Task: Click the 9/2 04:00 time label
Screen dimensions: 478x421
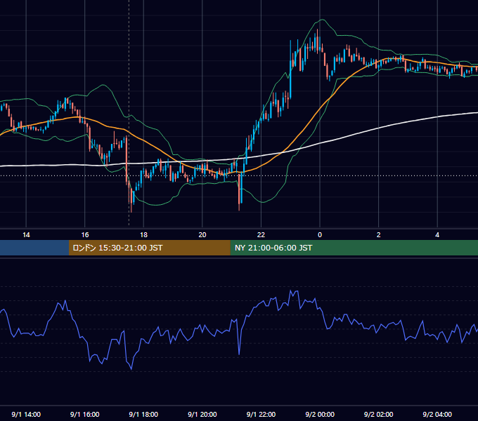Action: (x=437, y=414)
